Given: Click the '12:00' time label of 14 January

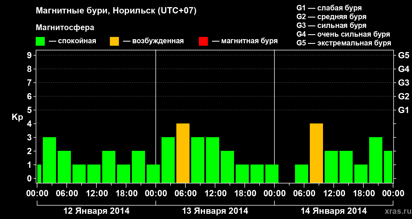Looking at the screenshot, I should tap(334, 193).
